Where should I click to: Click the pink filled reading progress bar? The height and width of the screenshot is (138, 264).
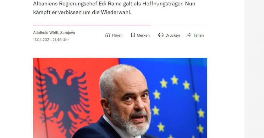[x=92, y=25]
